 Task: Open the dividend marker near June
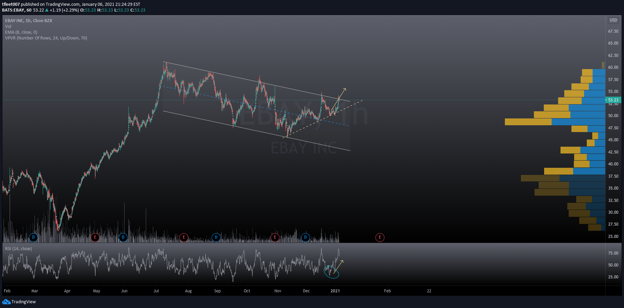click(123, 237)
